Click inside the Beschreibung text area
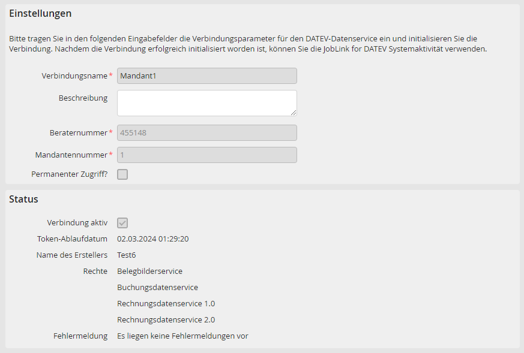 [206, 102]
